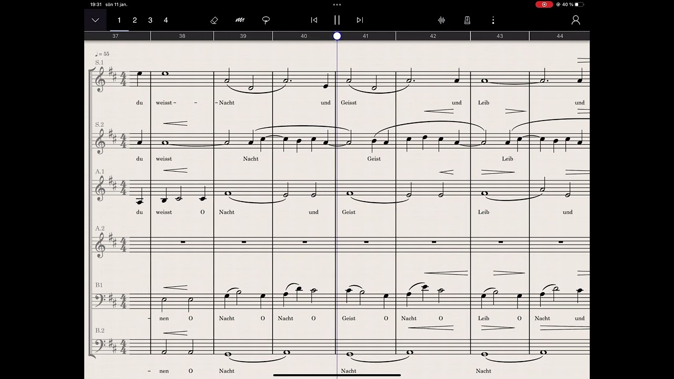Click the A.2 whole rest in measure 41
This screenshot has width=674, height=379.
(366, 242)
